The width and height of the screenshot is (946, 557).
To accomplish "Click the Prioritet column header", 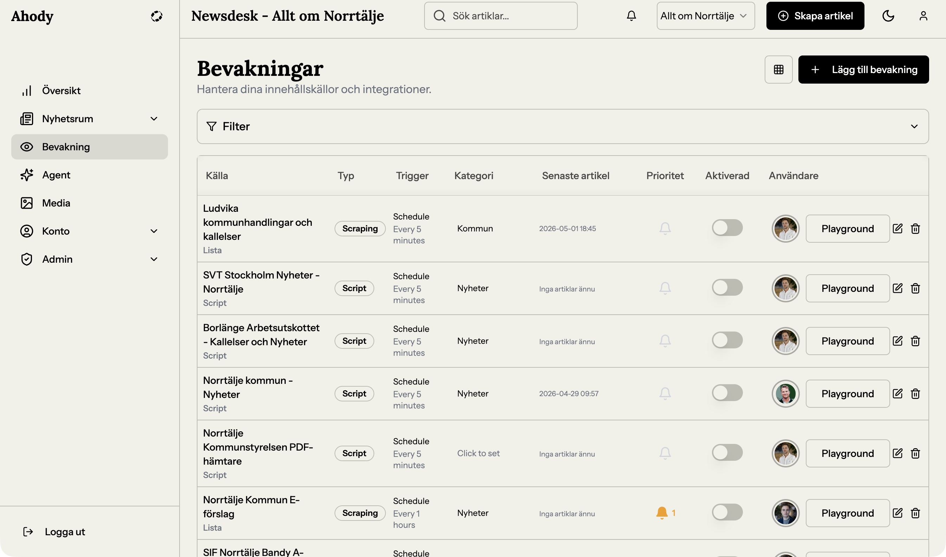I will click(665, 175).
